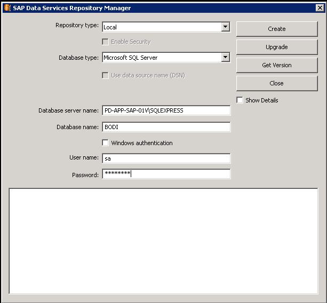Image resolution: width=327 pixels, height=303 pixels.
Task: Focus the Database server name field
Action: (x=166, y=110)
